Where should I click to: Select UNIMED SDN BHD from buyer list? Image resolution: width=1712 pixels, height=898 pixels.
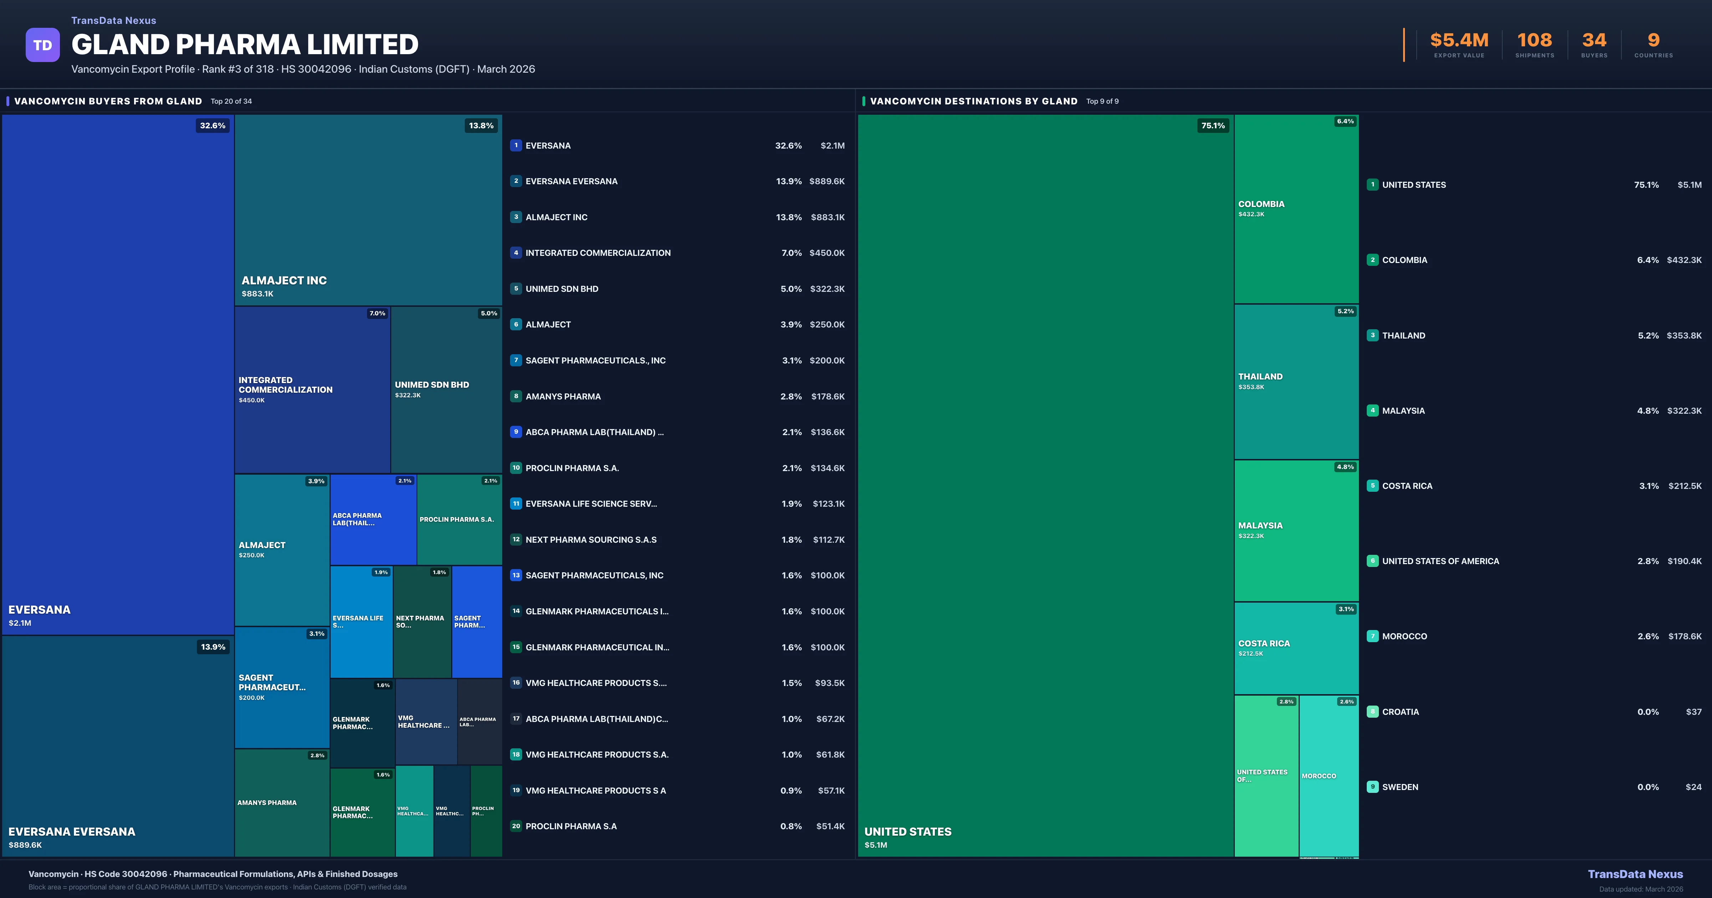coord(562,288)
